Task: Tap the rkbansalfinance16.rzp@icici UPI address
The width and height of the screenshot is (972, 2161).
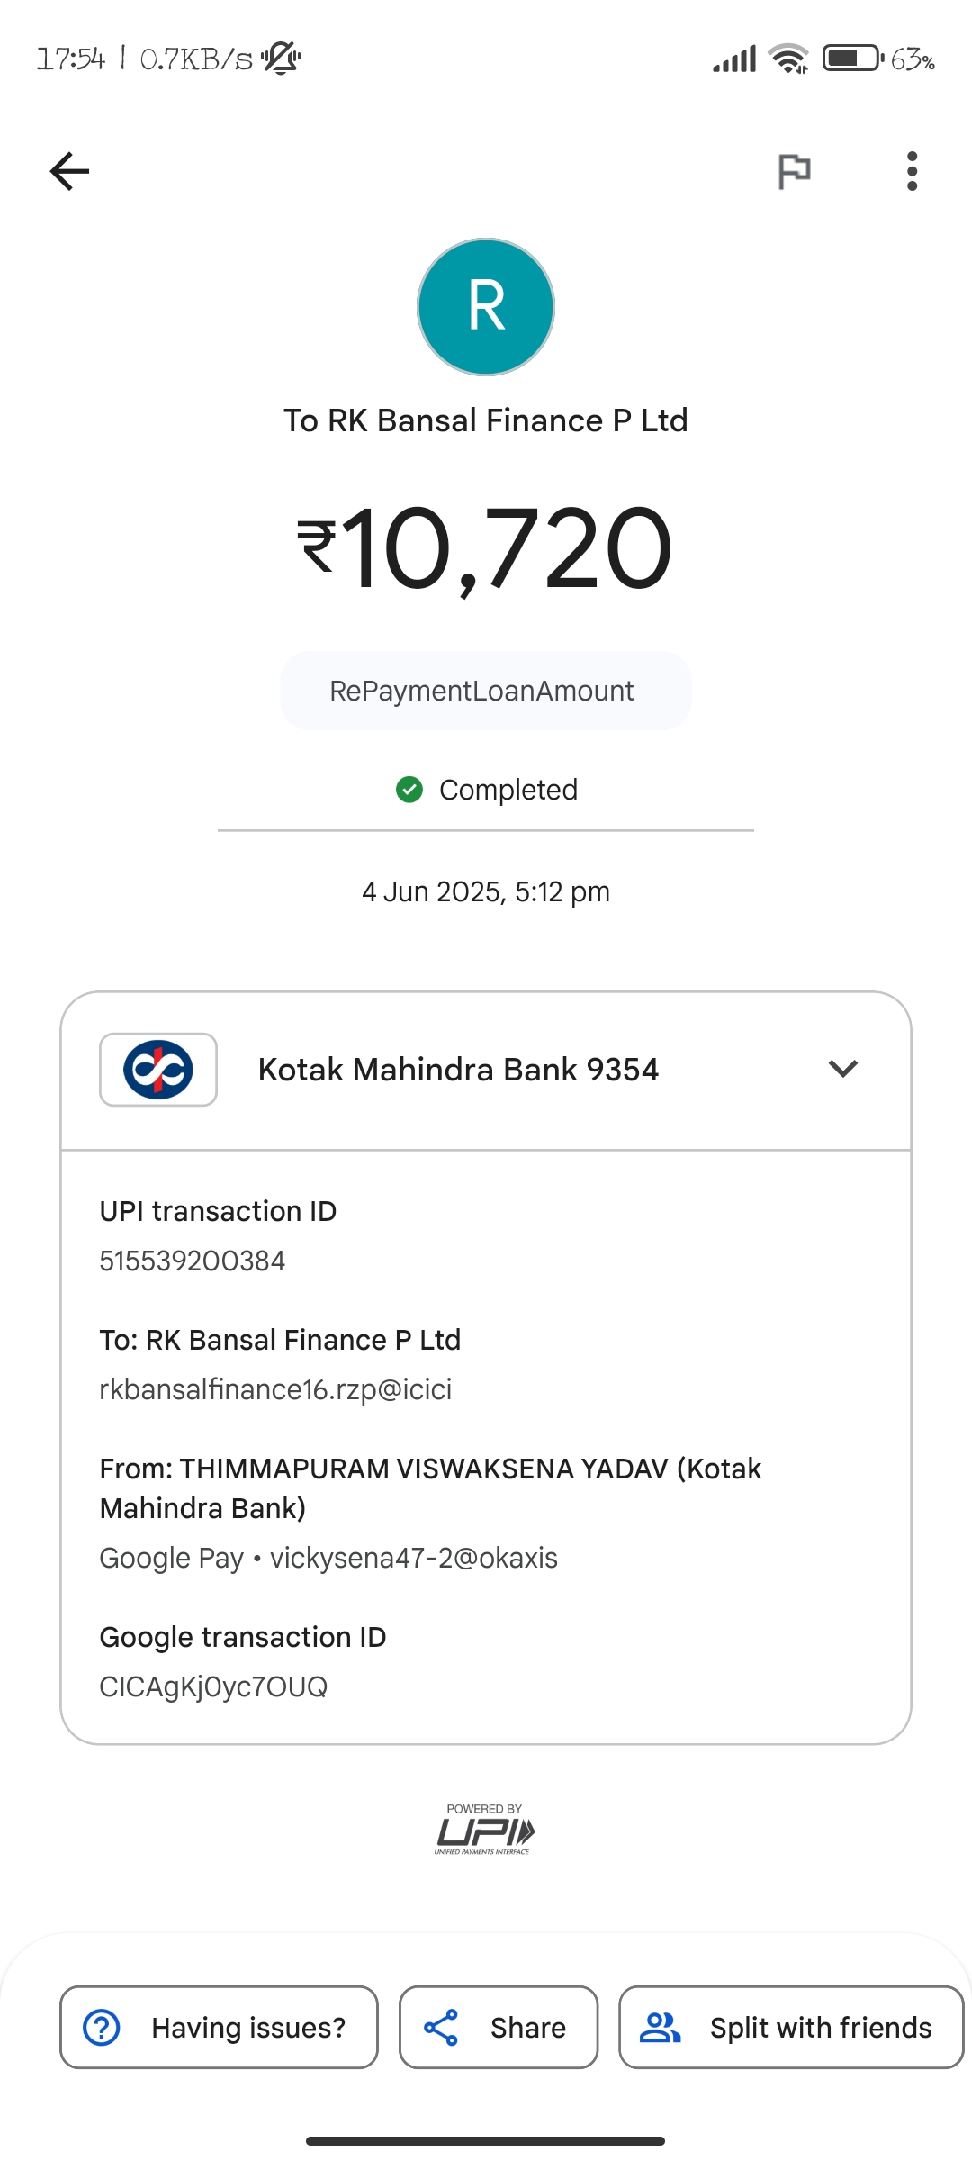Action: point(275,1389)
